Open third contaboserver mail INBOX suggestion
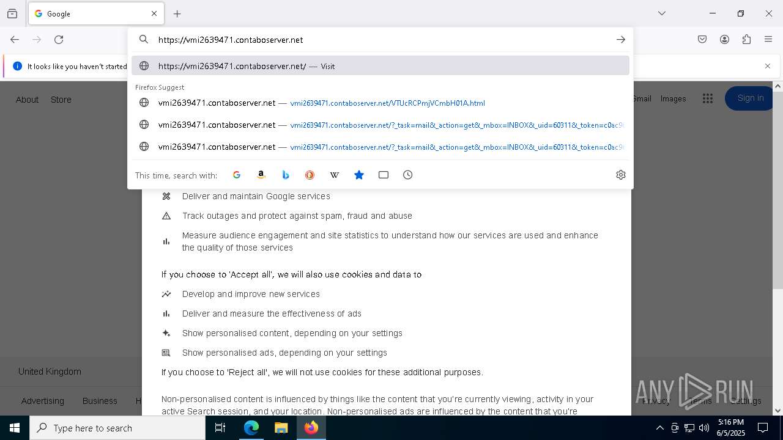The image size is (783, 440). click(380, 147)
